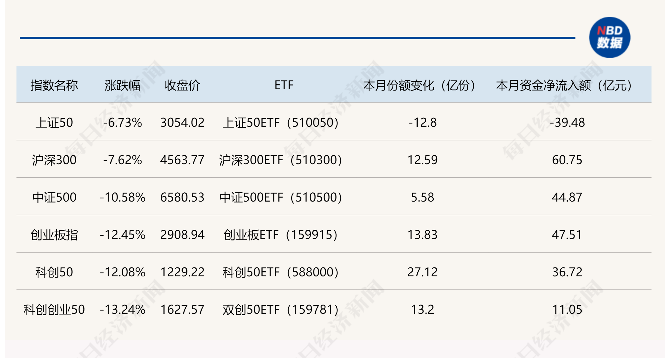The width and height of the screenshot is (665, 358).
Task: Click the 中证500 index name cell
Action: [x=54, y=197]
